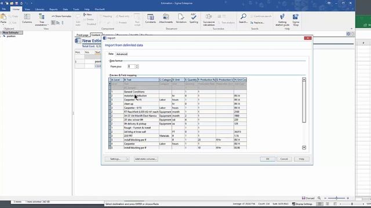Click the zoom magnifier in the status bar
Screen dimensions: 371x208
(x=319, y=198)
